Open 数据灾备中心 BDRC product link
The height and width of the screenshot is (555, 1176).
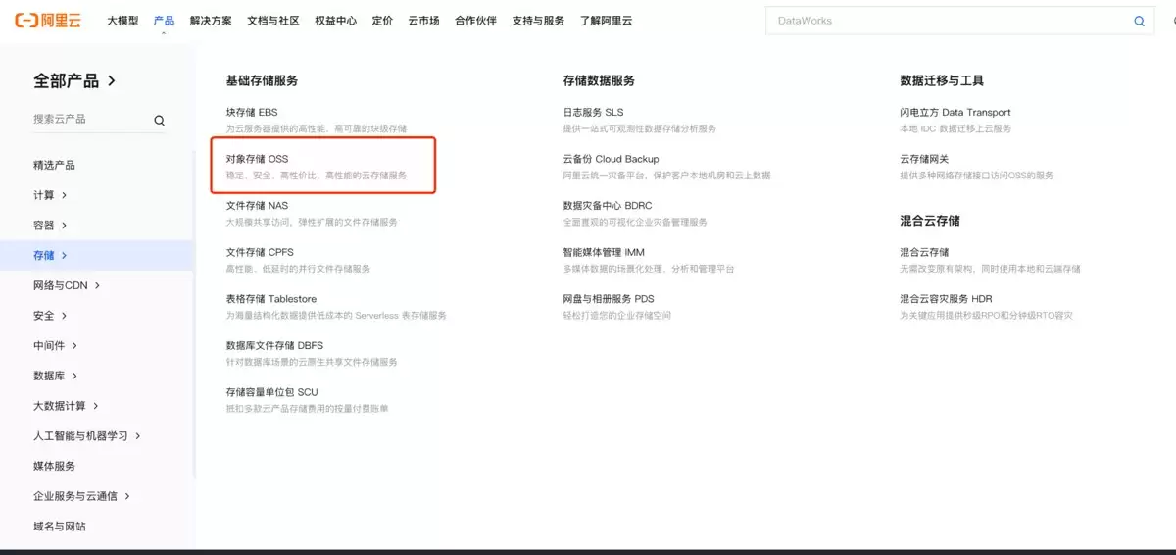[x=608, y=205]
